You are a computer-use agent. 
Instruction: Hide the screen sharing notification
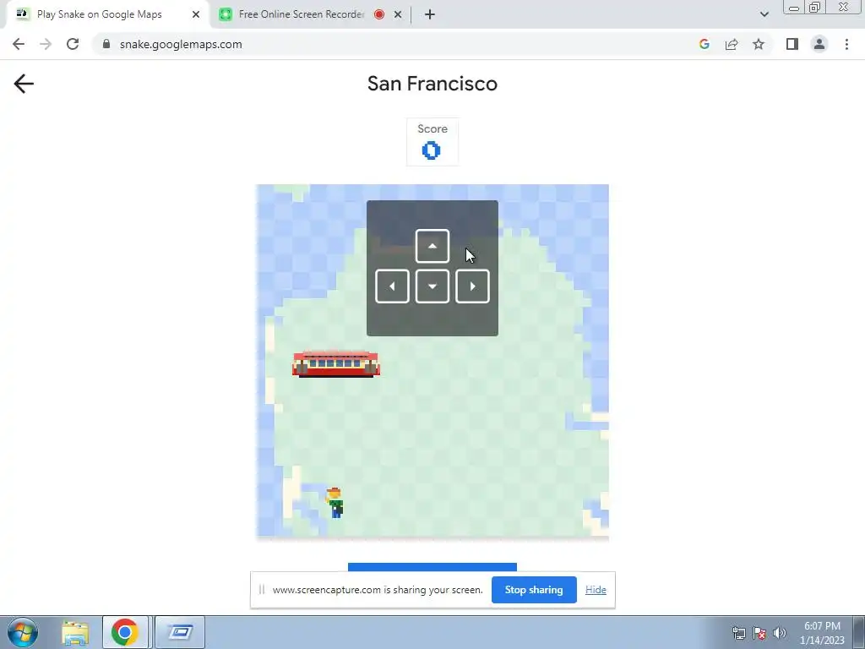coord(596,590)
